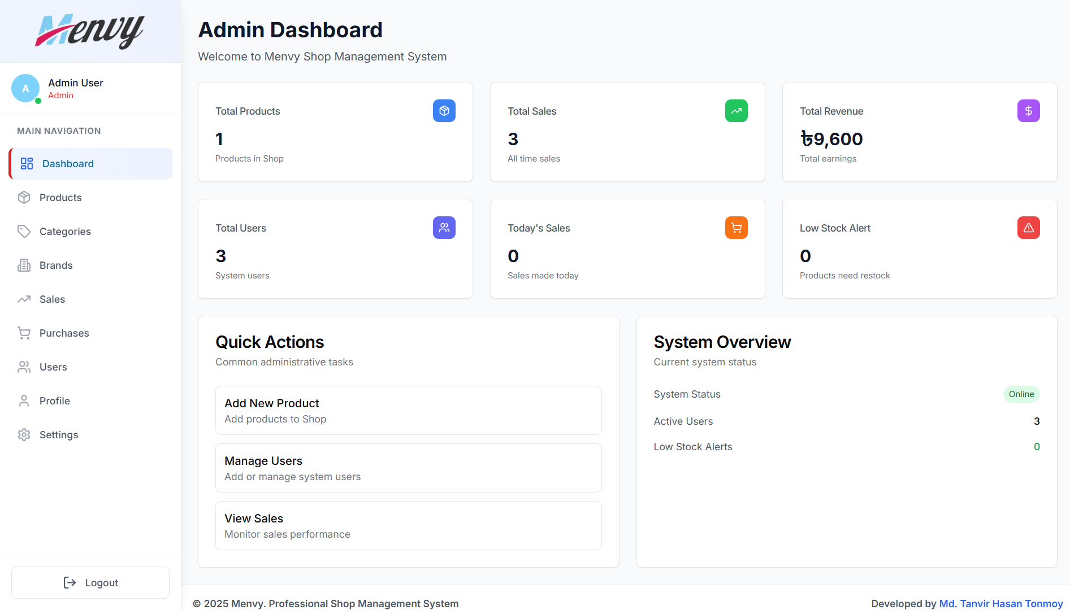Open Purchases from main navigation
Screen dimensions: 1070x610
64,333
